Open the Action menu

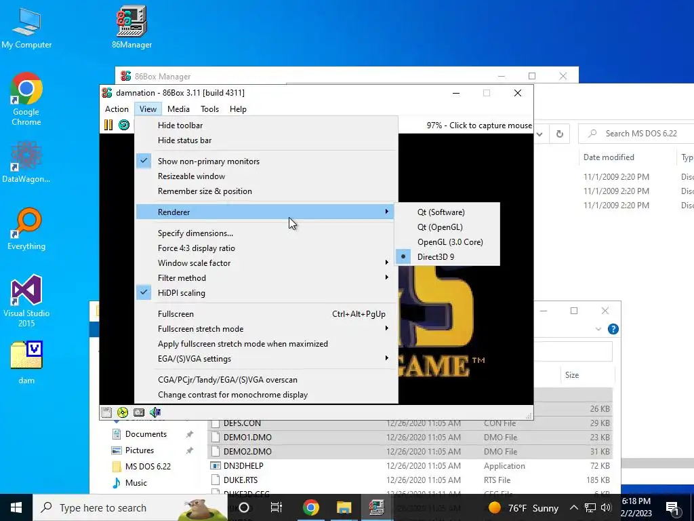(117, 109)
